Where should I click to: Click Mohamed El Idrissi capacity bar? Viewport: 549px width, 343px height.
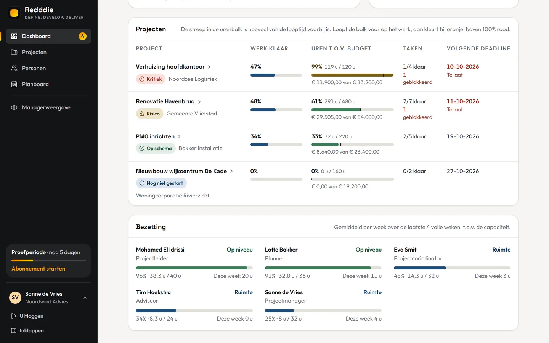click(194, 268)
